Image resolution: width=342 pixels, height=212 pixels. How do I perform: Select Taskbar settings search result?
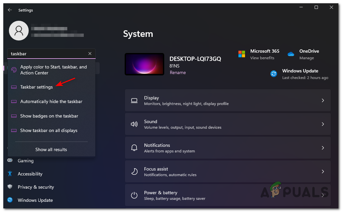point(36,87)
